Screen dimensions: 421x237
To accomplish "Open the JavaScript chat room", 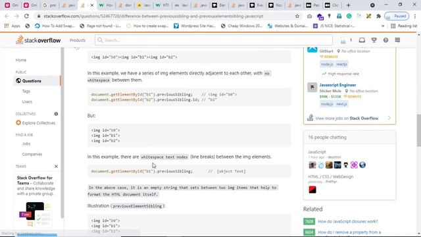I will tap(317, 152).
